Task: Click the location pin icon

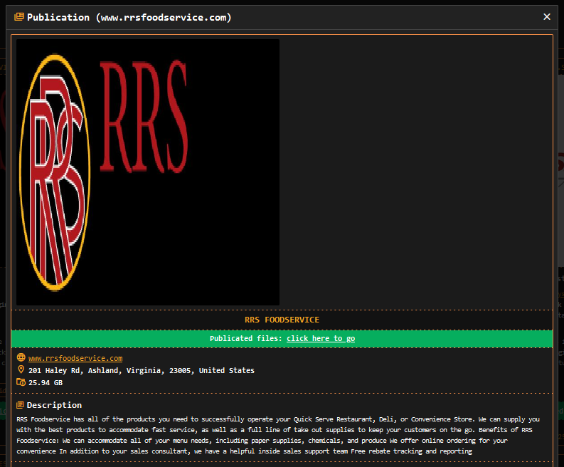Action: pyautogui.click(x=21, y=370)
